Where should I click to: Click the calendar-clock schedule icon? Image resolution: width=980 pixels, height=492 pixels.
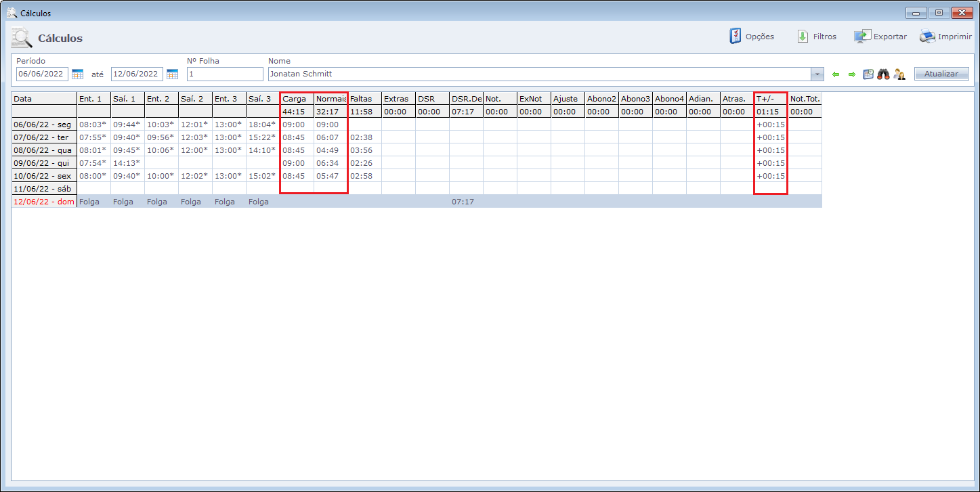pyautogui.click(x=868, y=74)
